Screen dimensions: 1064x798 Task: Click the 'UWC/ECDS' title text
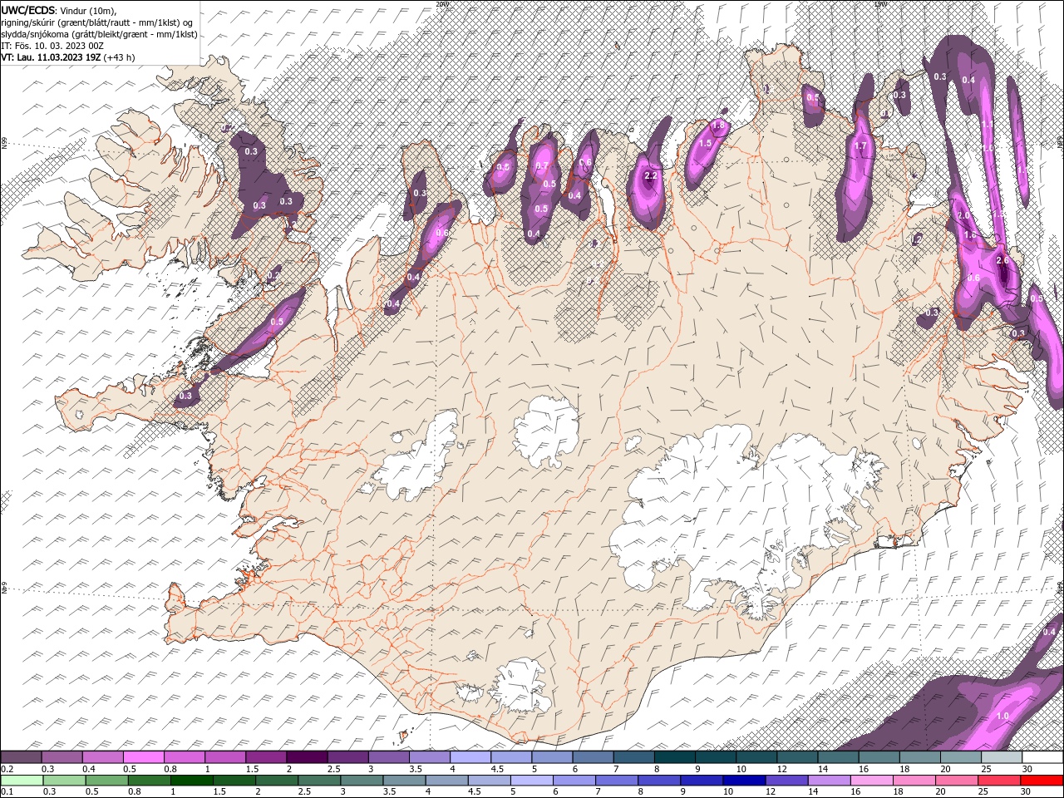(x=27, y=10)
